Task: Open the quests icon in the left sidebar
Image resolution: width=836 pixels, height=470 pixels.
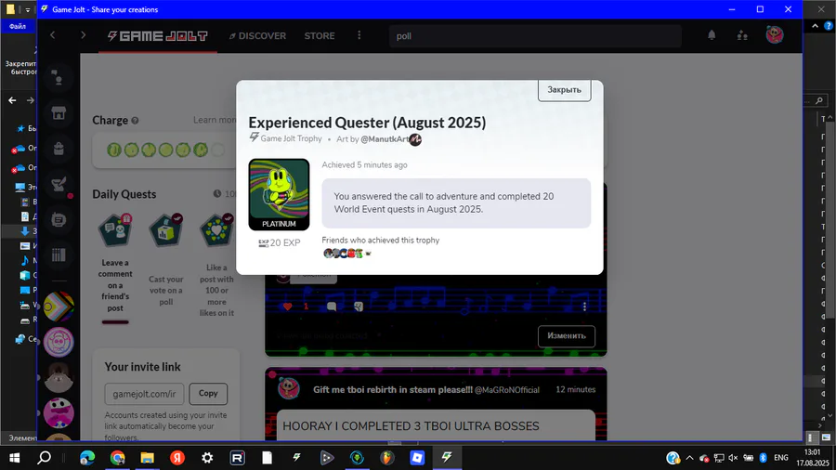Action: 59,184
